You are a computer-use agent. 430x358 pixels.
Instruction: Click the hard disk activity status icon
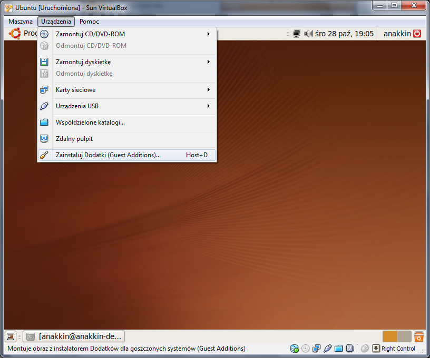(294, 349)
